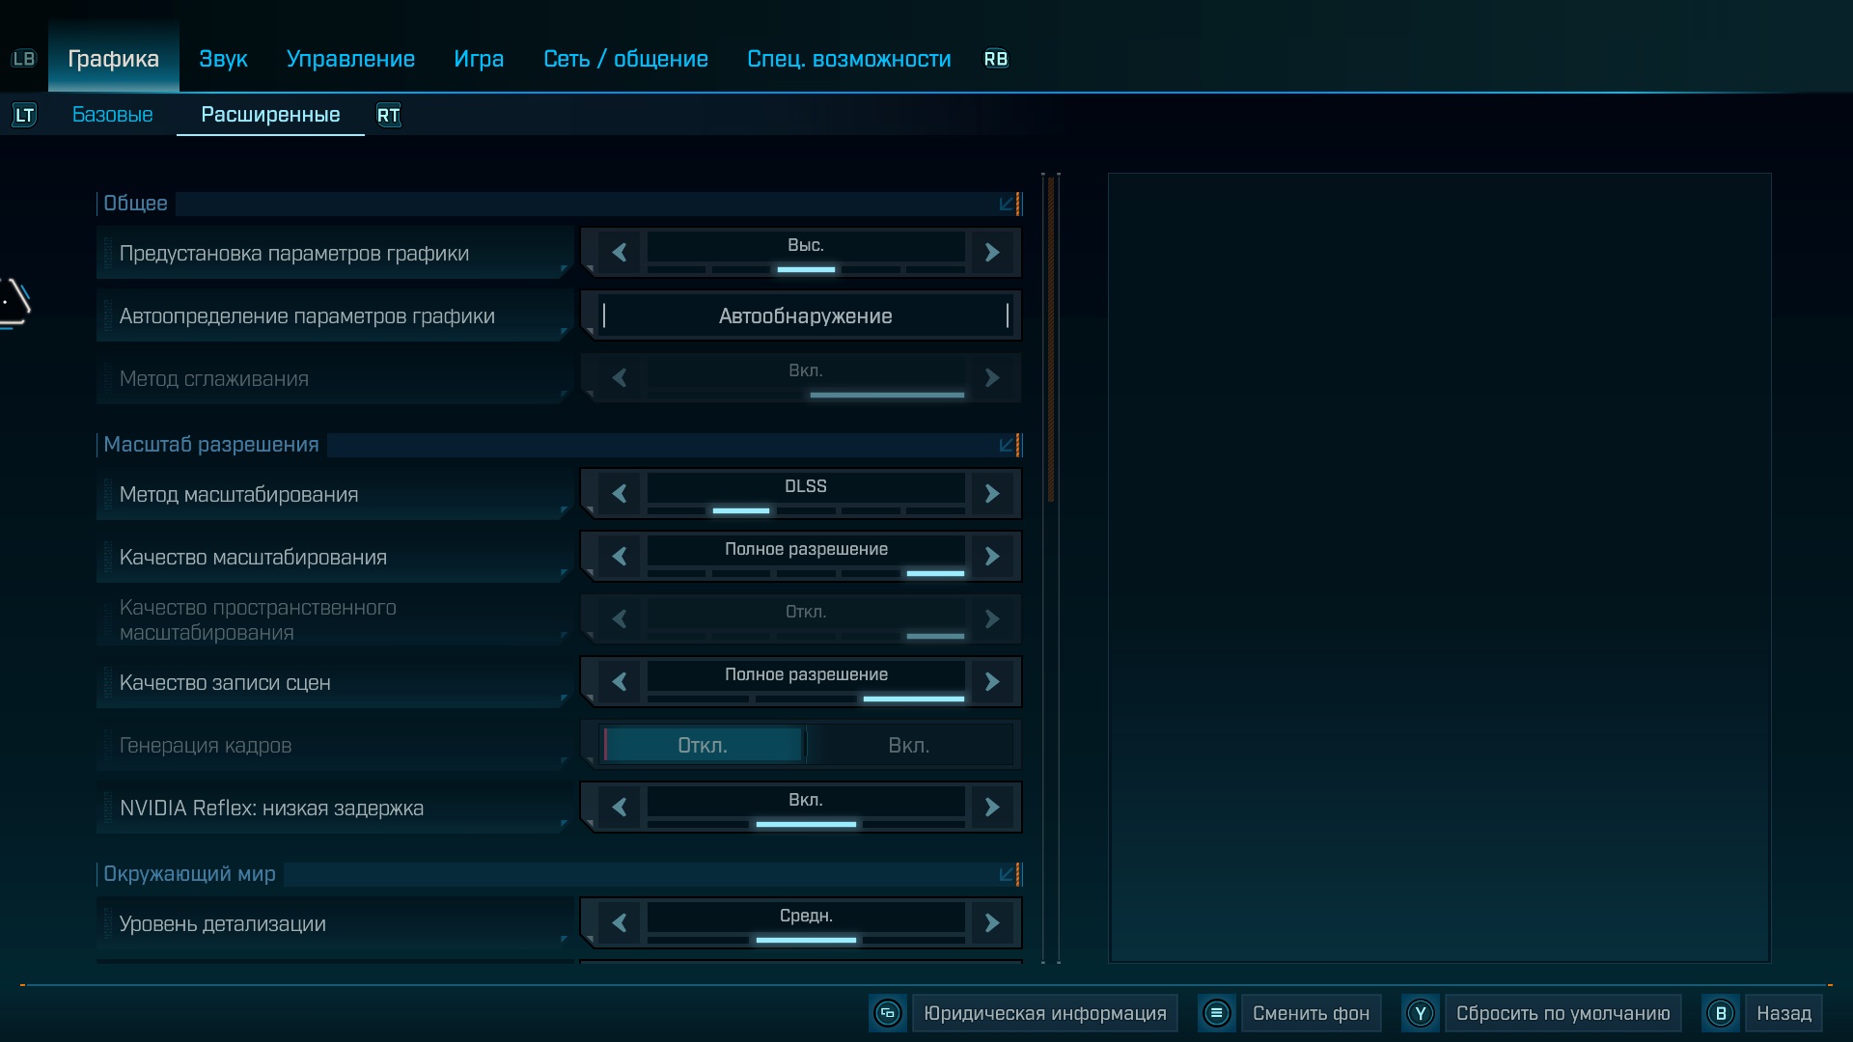The width and height of the screenshot is (1853, 1042).
Task: Click the Автообнаружение button
Action: [805, 315]
